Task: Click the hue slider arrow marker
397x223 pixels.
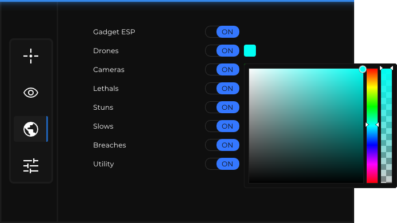Action: 372,125
